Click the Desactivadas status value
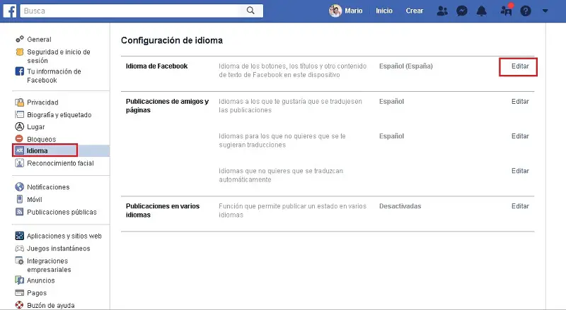 pos(400,206)
